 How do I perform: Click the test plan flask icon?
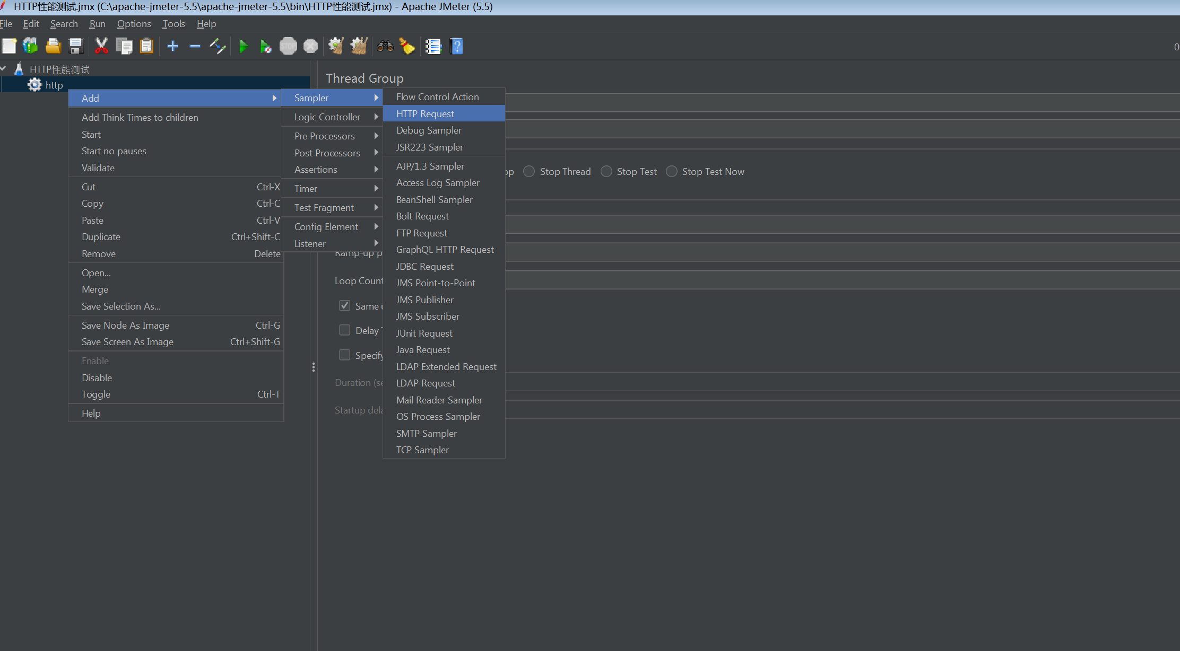pos(19,69)
